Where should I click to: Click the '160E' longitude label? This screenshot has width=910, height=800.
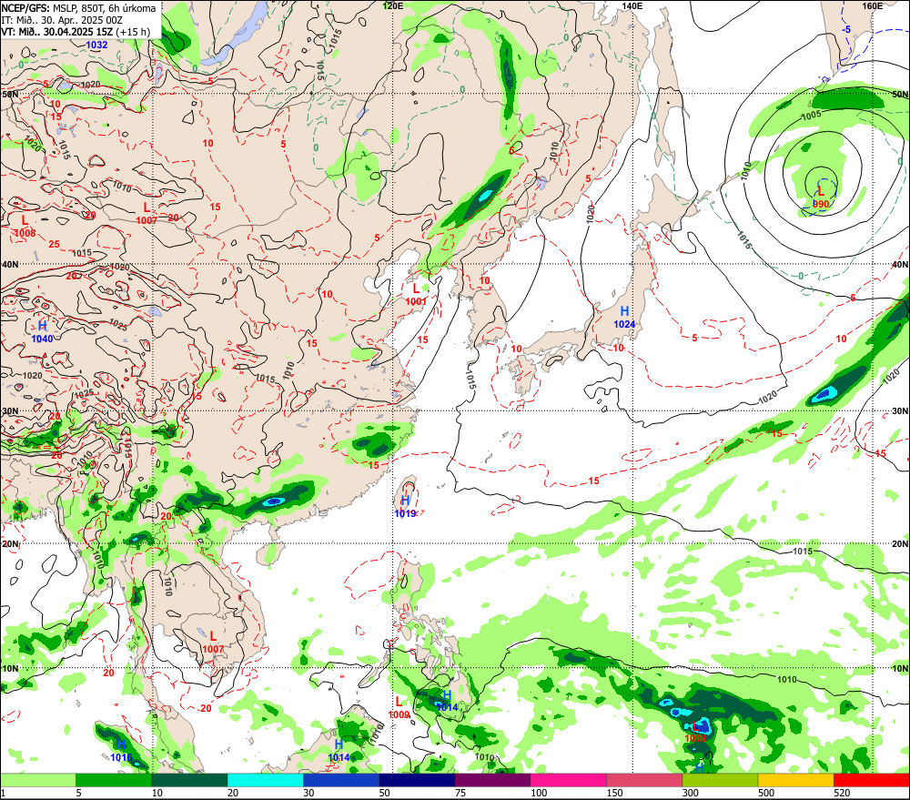[x=873, y=5]
